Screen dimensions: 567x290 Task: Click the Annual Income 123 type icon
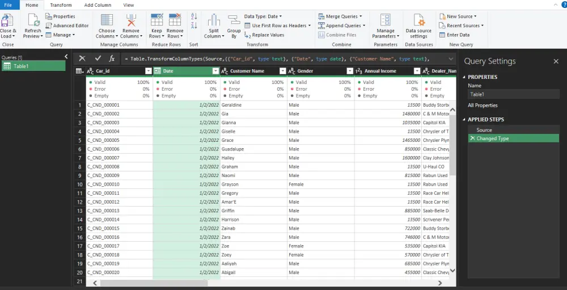(x=359, y=71)
